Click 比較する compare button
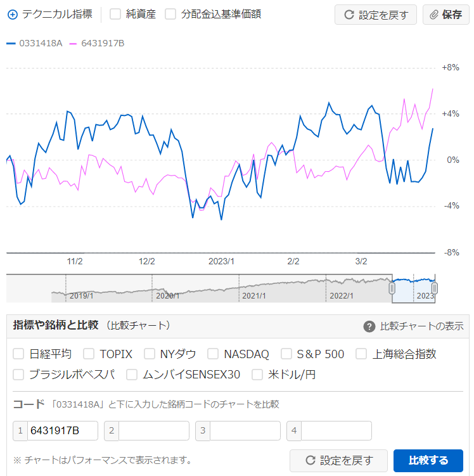474x476 pixels. [x=428, y=460]
